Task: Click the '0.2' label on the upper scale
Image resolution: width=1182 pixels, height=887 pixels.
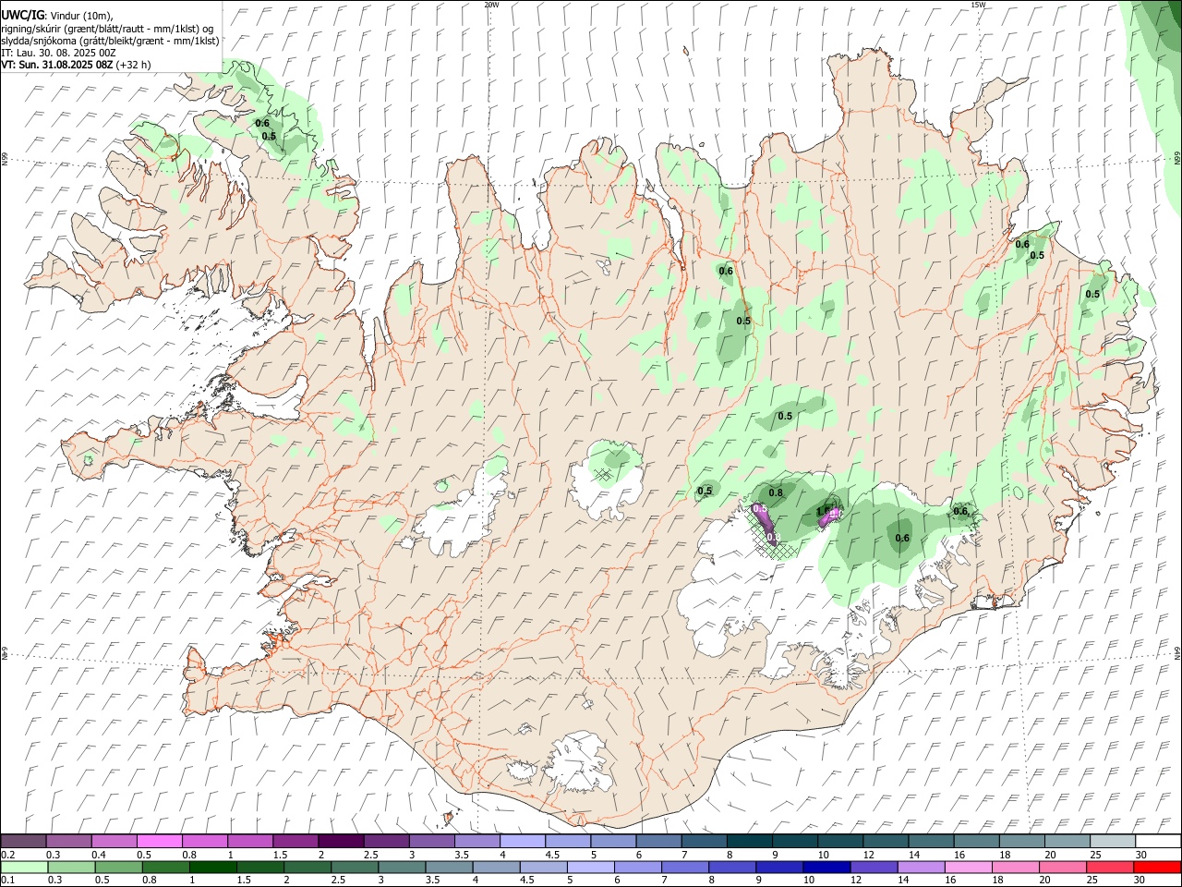Action: (x=7, y=855)
